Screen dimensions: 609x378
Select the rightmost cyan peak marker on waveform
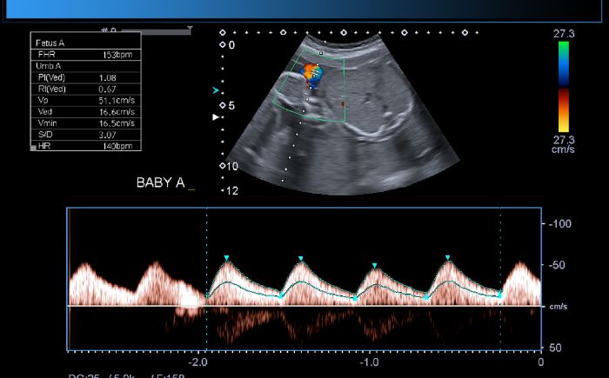447,258
